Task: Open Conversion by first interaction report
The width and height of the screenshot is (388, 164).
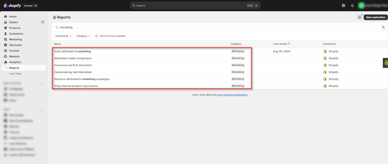Action: 73,65
